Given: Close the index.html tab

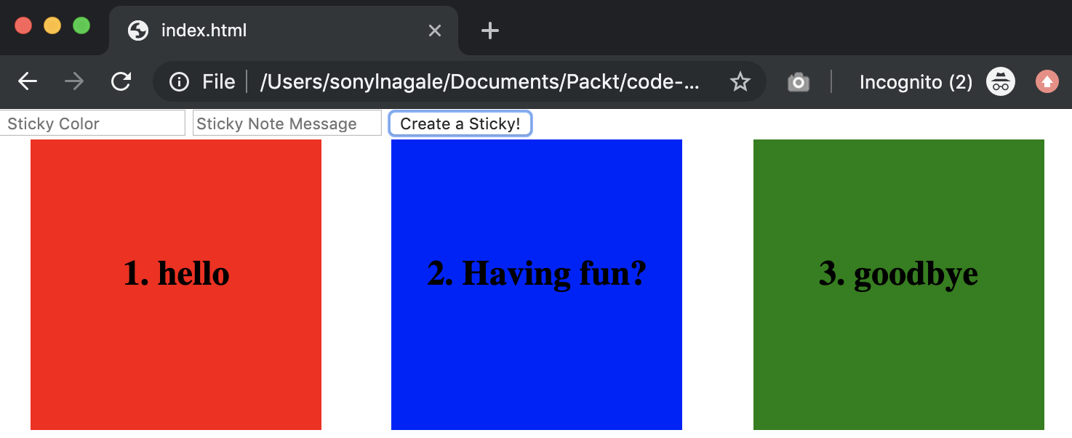Looking at the screenshot, I should [x=435, y=31].
